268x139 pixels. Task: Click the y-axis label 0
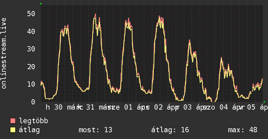(x=33, y=102)
